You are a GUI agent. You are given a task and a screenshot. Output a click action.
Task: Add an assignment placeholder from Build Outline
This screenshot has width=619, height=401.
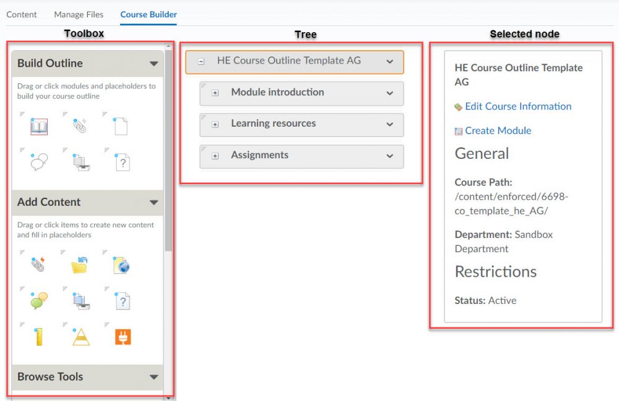(x=81, y=163)
